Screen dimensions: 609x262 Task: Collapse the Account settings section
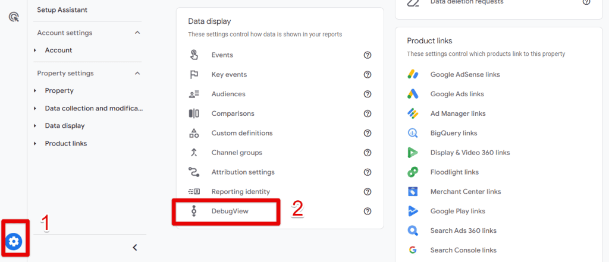137,33
